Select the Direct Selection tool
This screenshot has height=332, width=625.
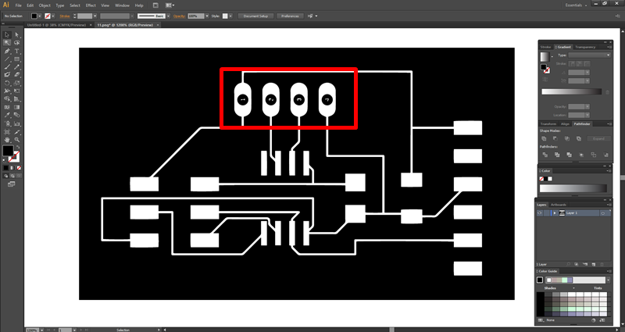pos(17,35)
